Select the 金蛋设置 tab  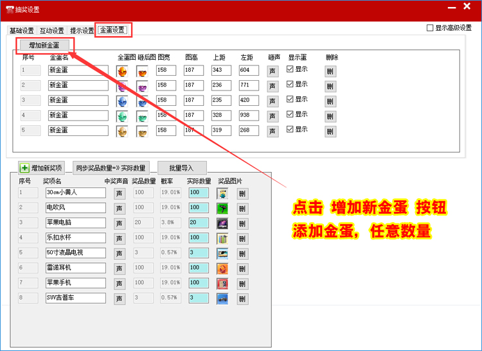click(112, 30)
